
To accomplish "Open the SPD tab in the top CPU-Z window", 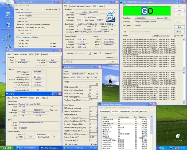I will click(94, 6).
